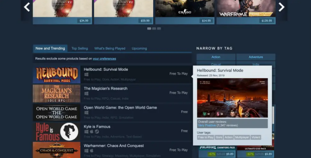
Task: Click Windows icon under Kyle is Famous
Action: (86, 132)
